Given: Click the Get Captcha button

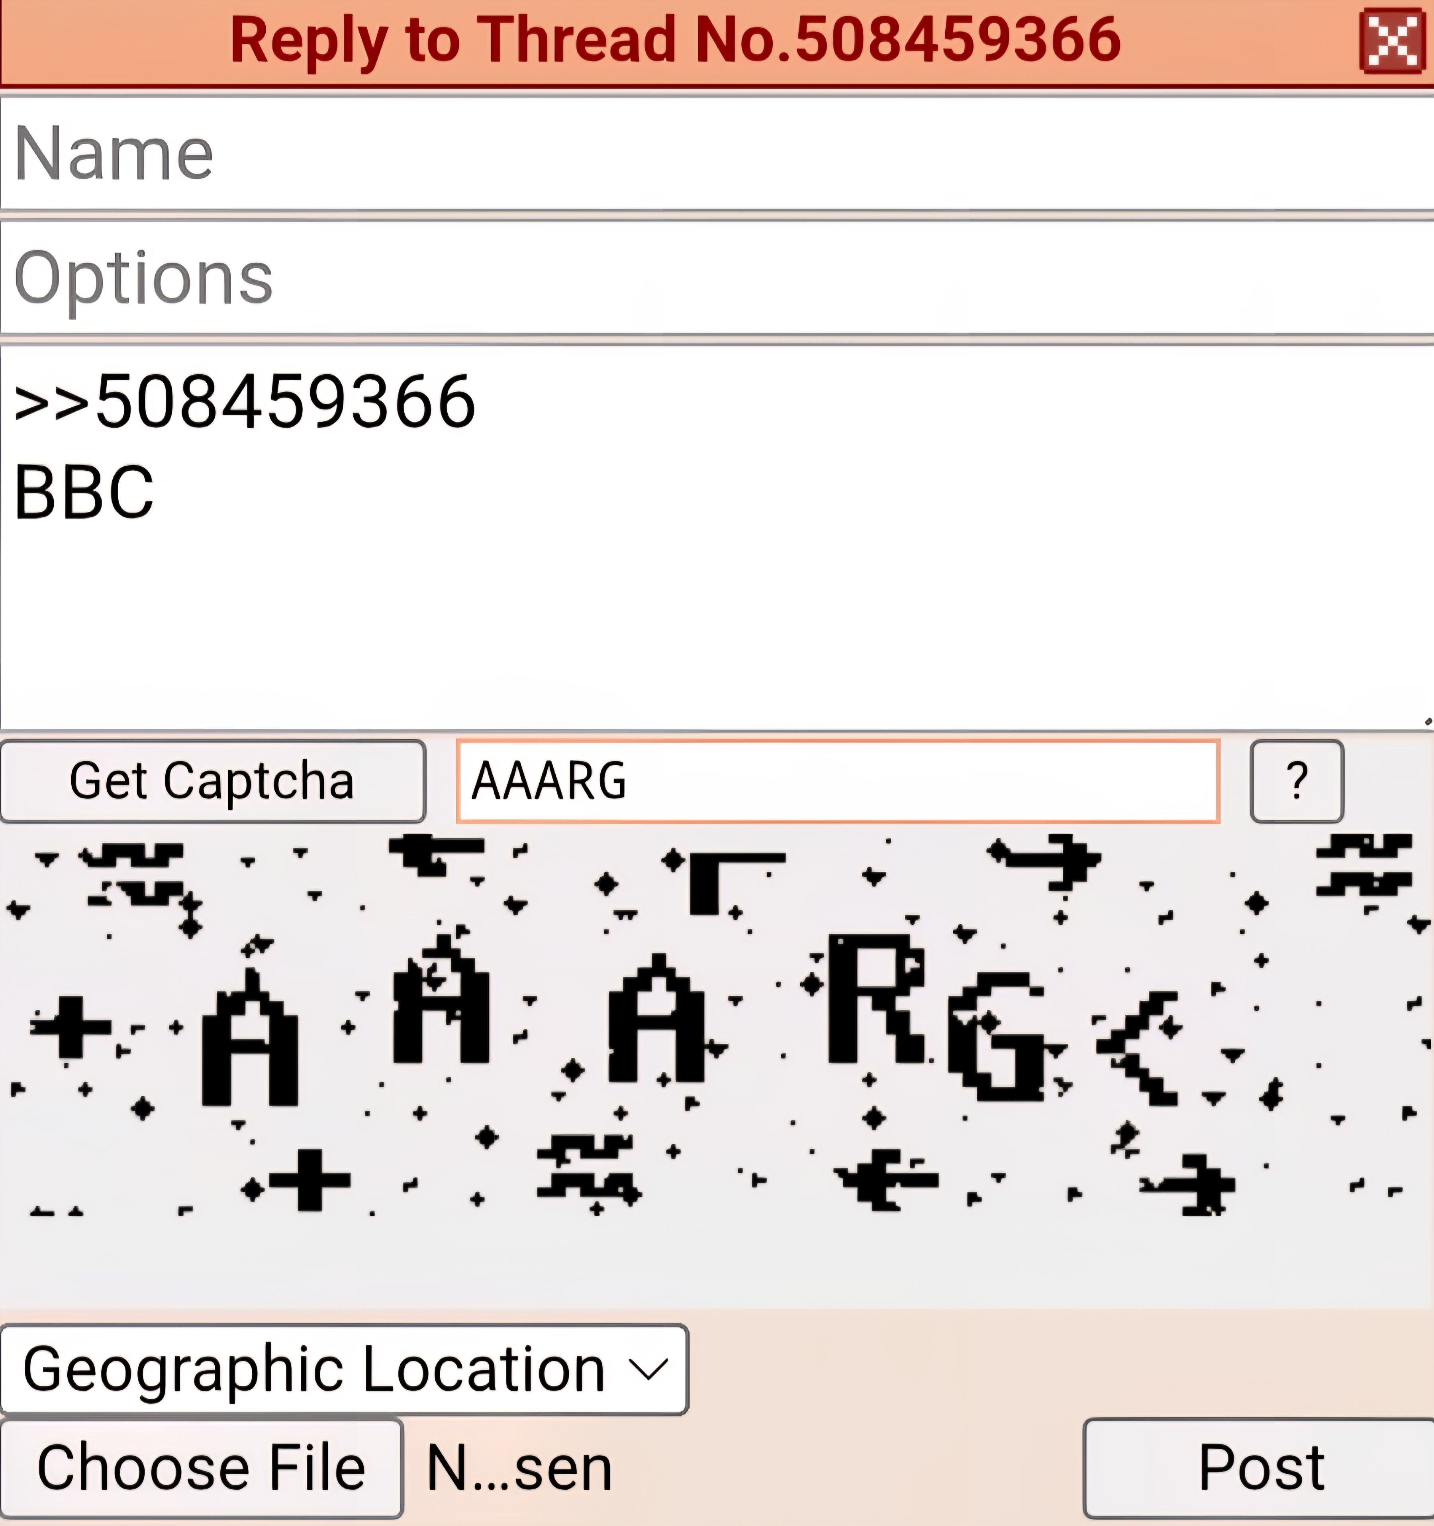Looking at the screenshot, I should (213, 781).
